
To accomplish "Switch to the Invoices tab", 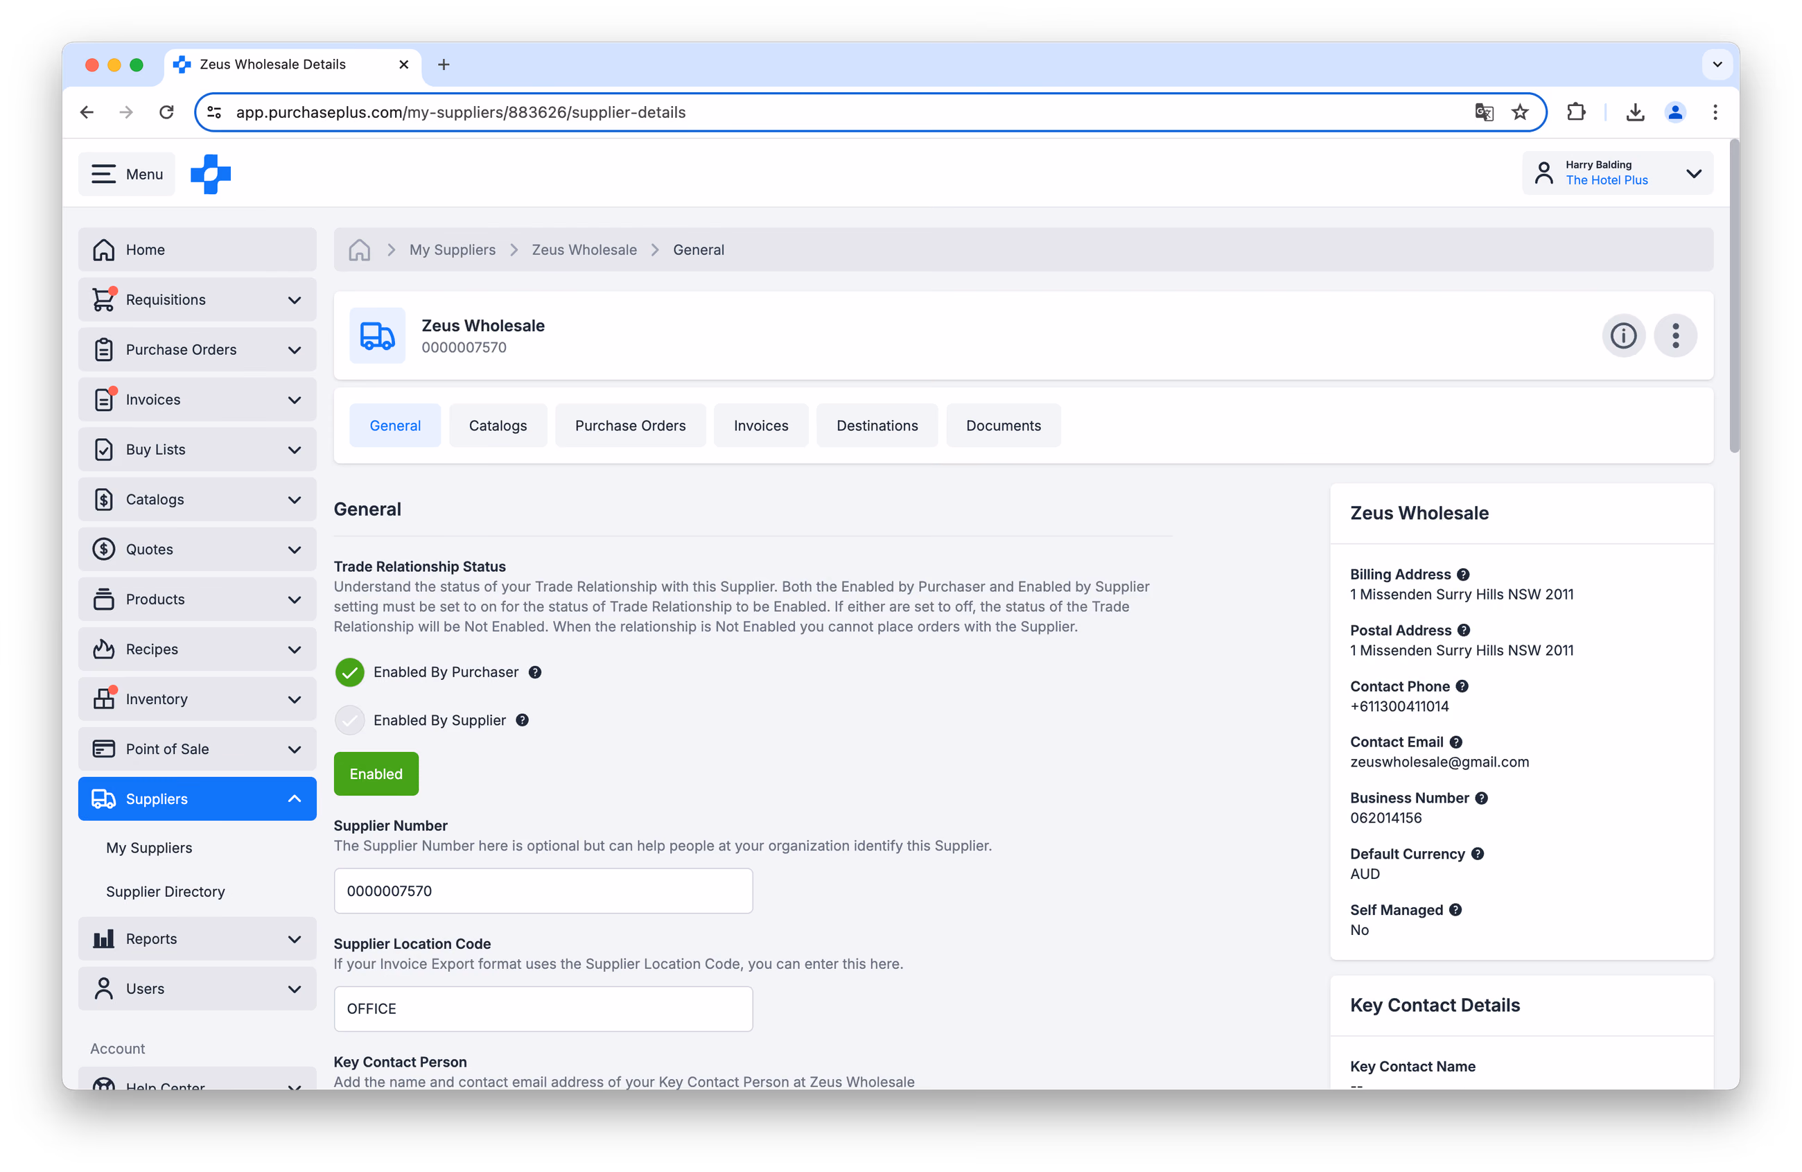I will pos(761,426).
